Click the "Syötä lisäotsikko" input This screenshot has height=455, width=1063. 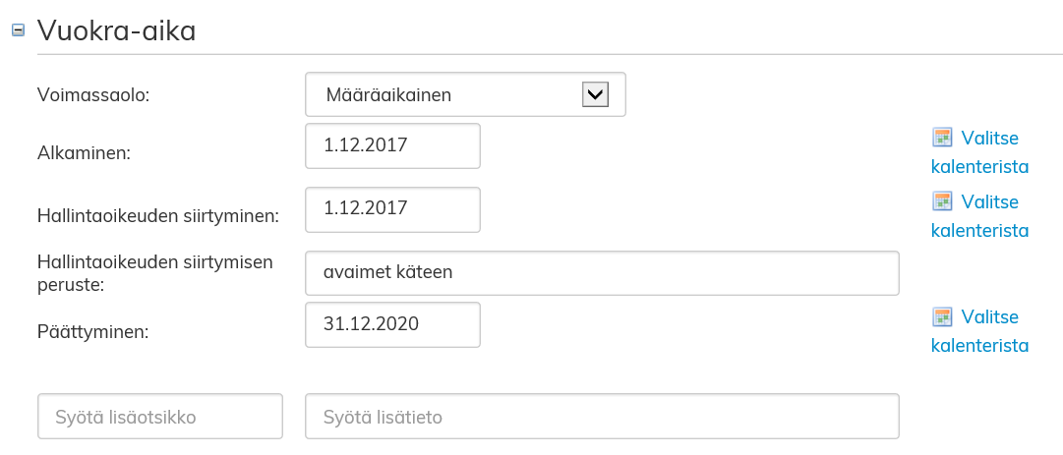160,417
